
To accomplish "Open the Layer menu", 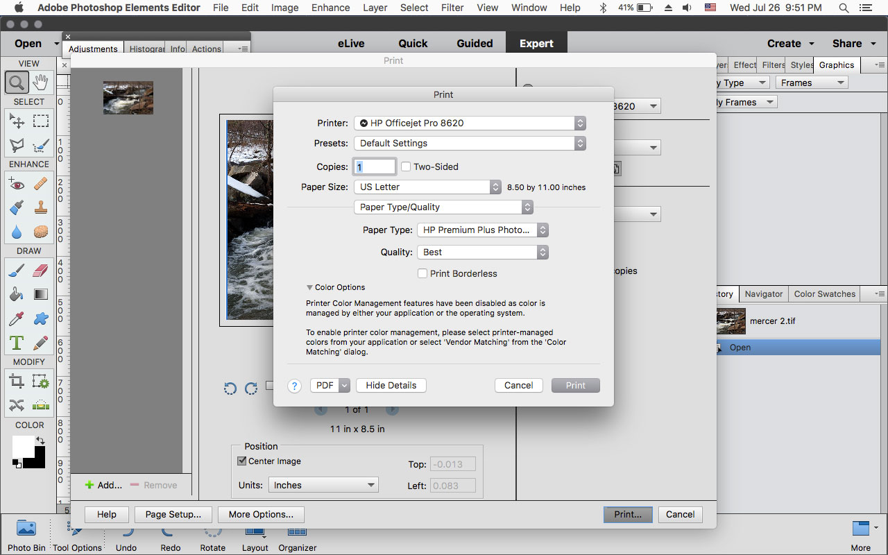I will pos(375,8).
